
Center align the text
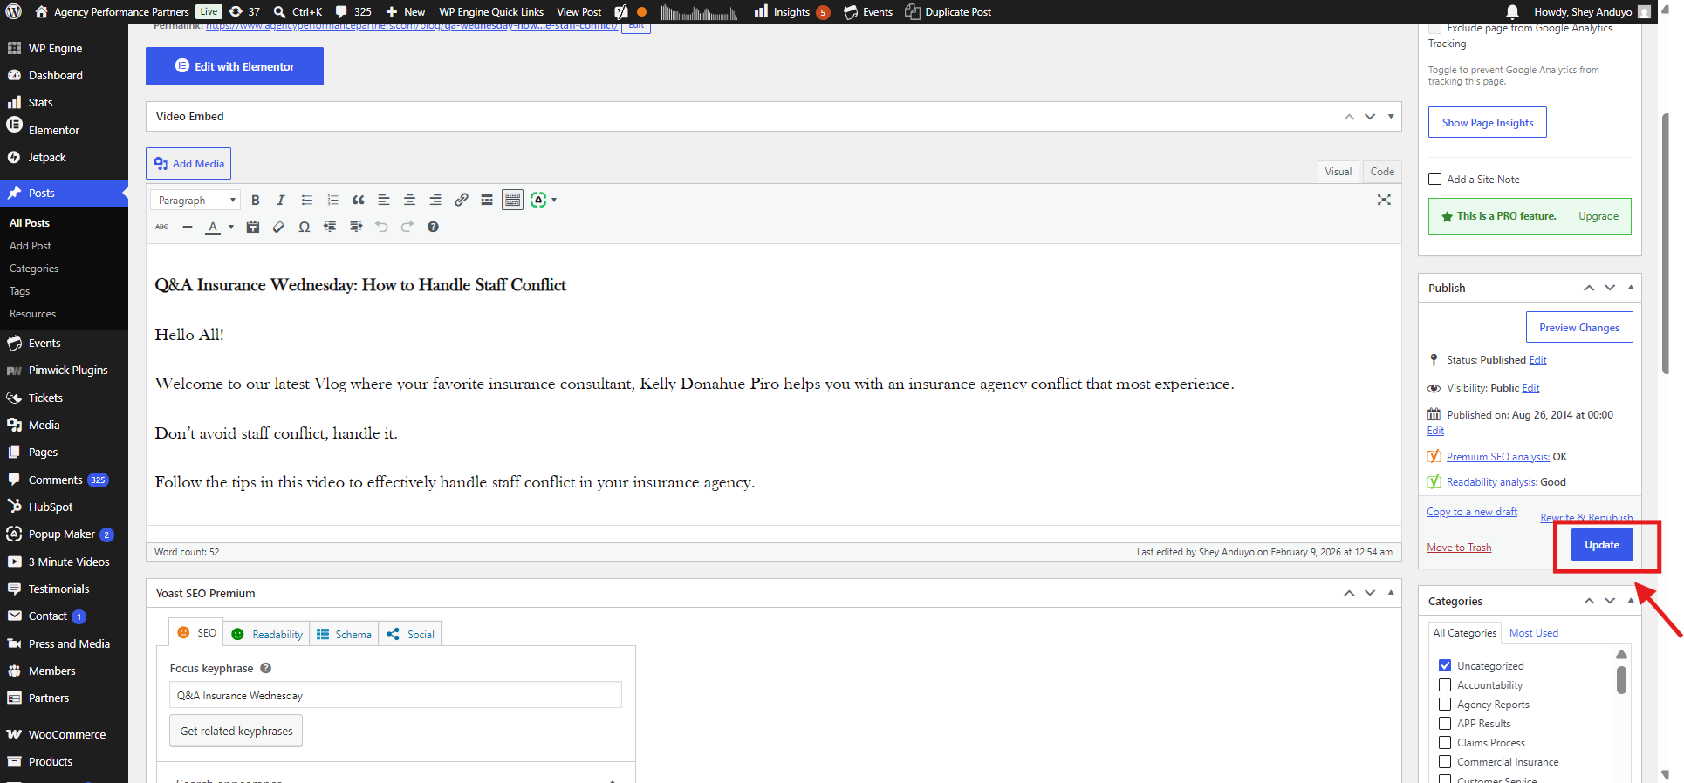[409, 201]
